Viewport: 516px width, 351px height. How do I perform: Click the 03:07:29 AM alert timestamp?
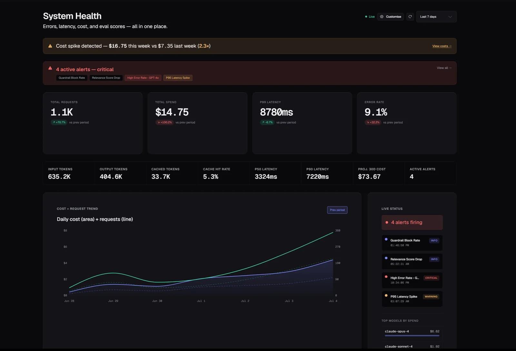pyautogui.click(x=400, y=301)
